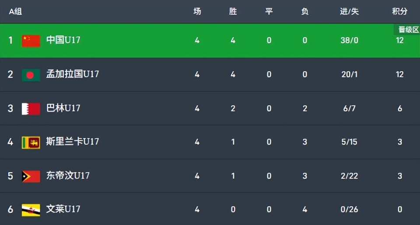Click the 胜 column header
Screen dimensions: 420x225
[x=233, y=11]
